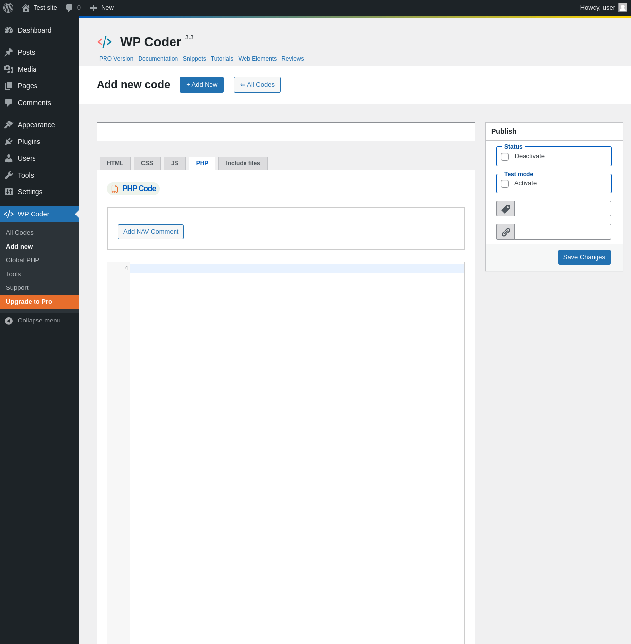Check the Deactivate status checkbox
Screen dimensions: 631x644
tap(505, 157)
